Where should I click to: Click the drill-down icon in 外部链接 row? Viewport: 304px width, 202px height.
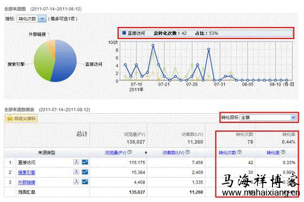pyautogui.click(x=76, y=182)
